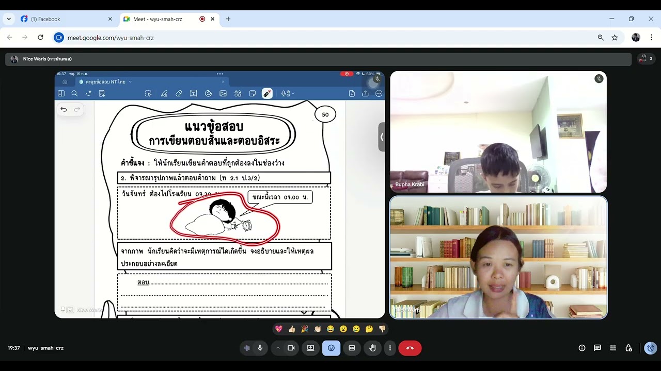Open the activities grid in Meet
The height and width of the screenshot is (371, 661).
(613, 348)
